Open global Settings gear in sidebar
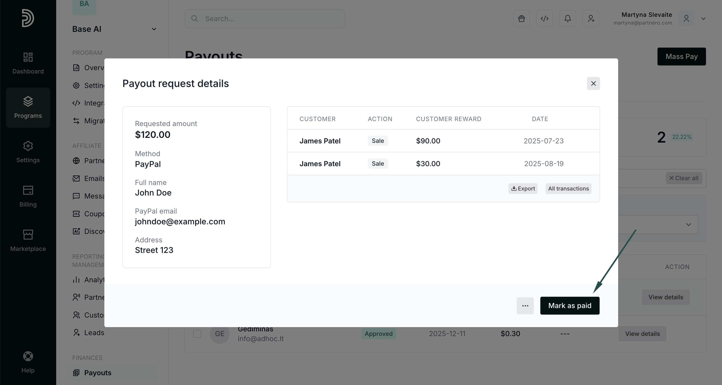The image size is (722, 385). click(28, 152)
